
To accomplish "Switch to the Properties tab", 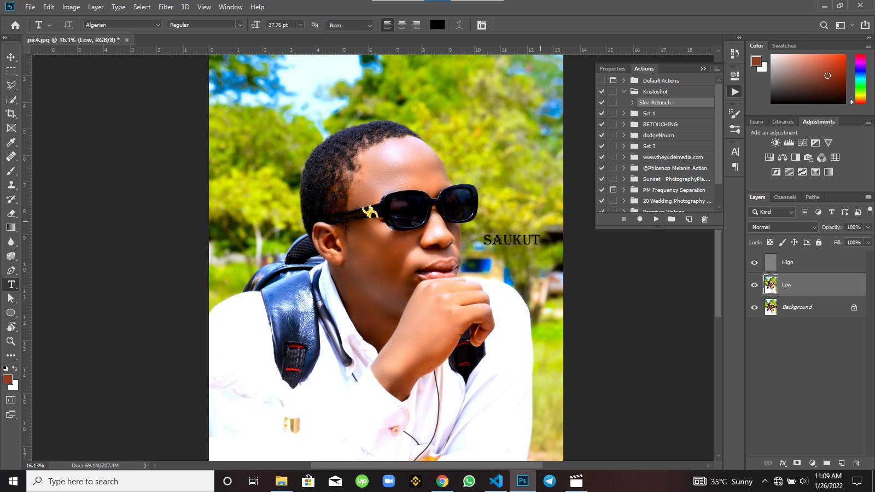I will (612, 69).
